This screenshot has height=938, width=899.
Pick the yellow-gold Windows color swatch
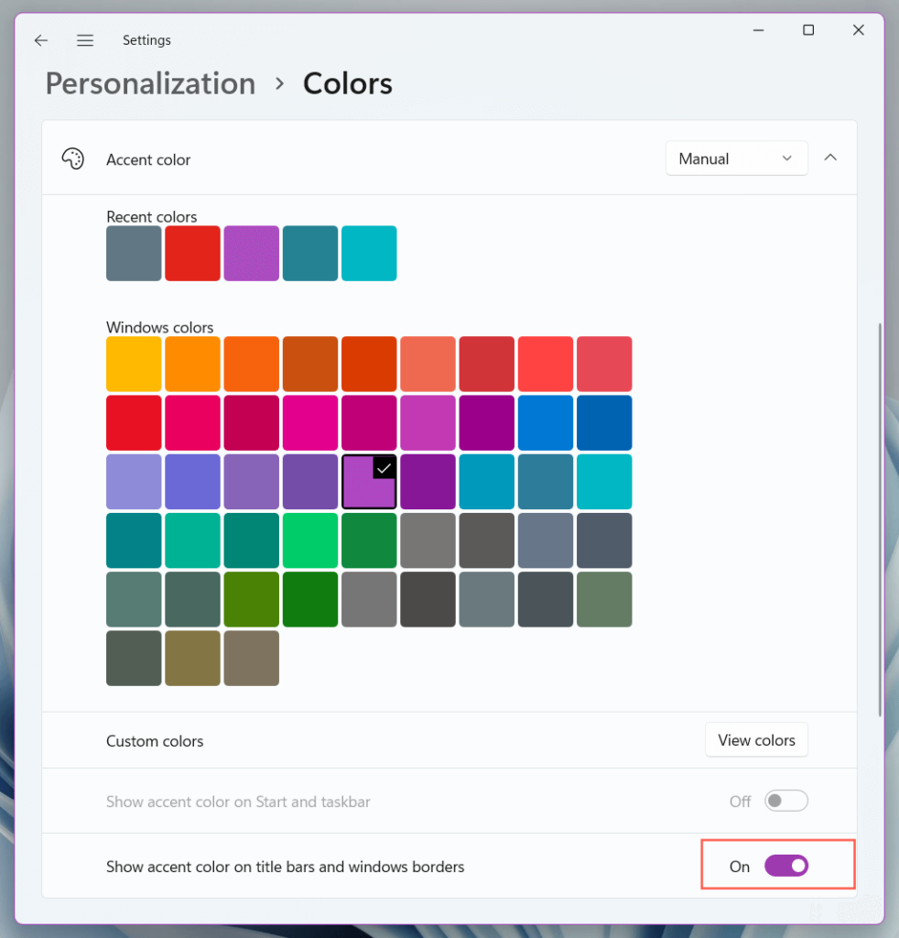tap(134, 364)
